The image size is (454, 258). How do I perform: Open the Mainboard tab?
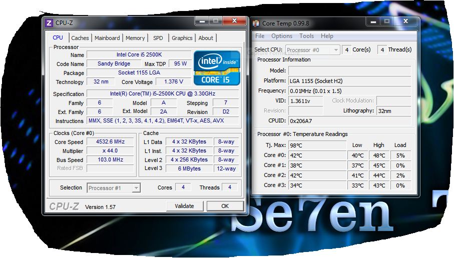click(x=107, y=38)
